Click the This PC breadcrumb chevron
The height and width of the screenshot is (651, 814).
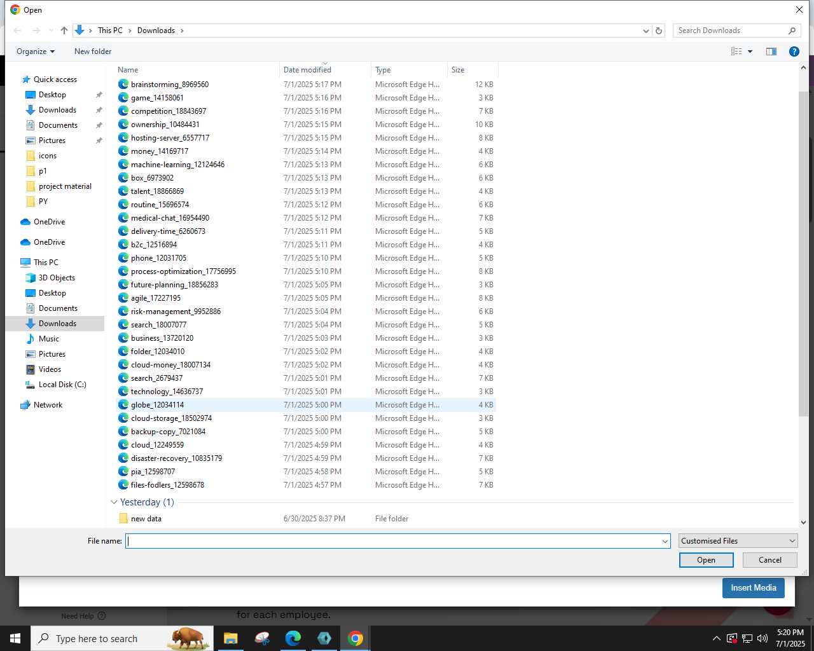(130, 31)
